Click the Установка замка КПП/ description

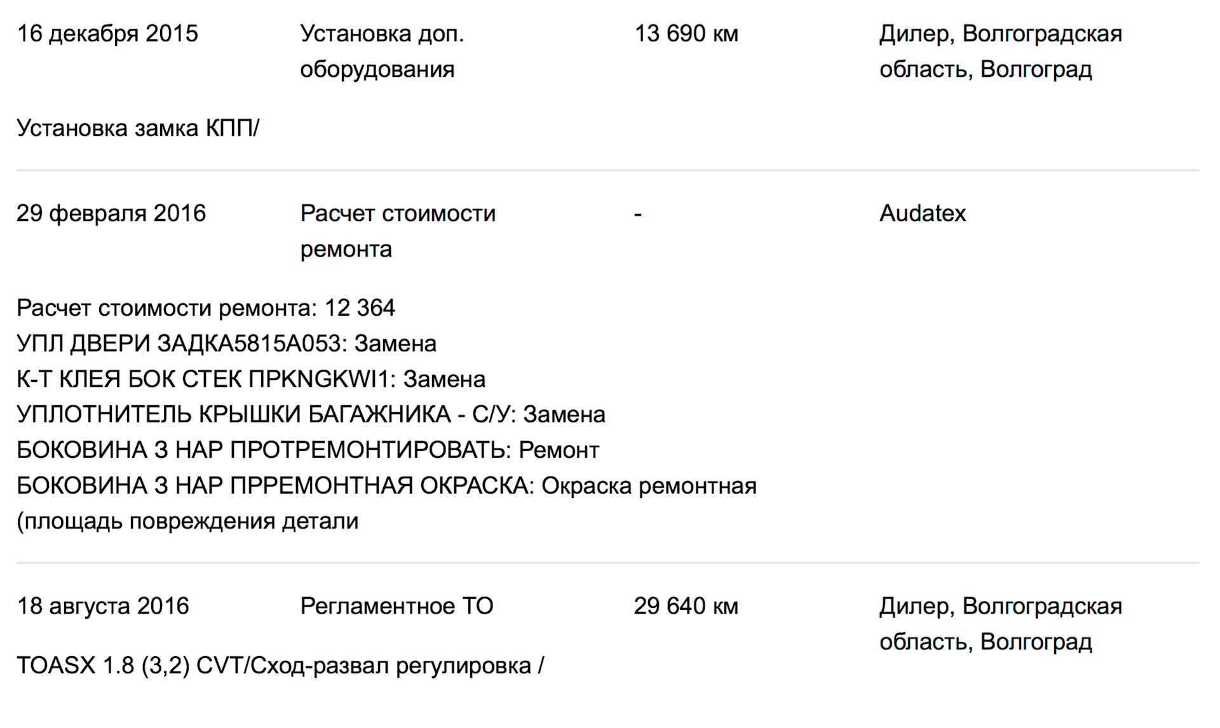click(138, 128)
